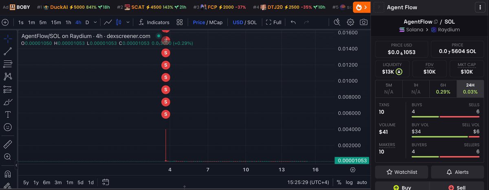Copy the AgentFlow token address
Screen dimensions: 489x190
tap(436, 22)
